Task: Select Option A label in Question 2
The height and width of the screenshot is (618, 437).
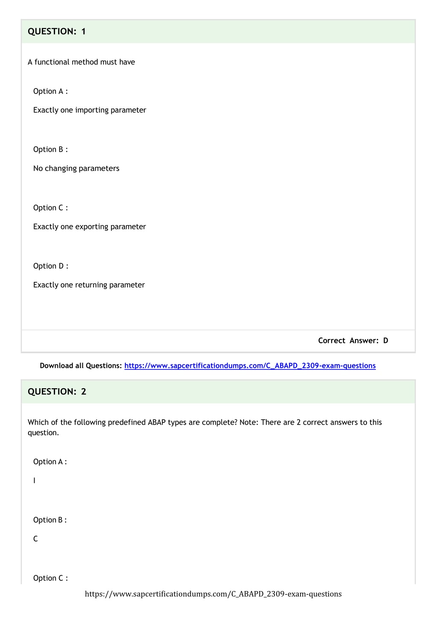Action: coord(50,462)
